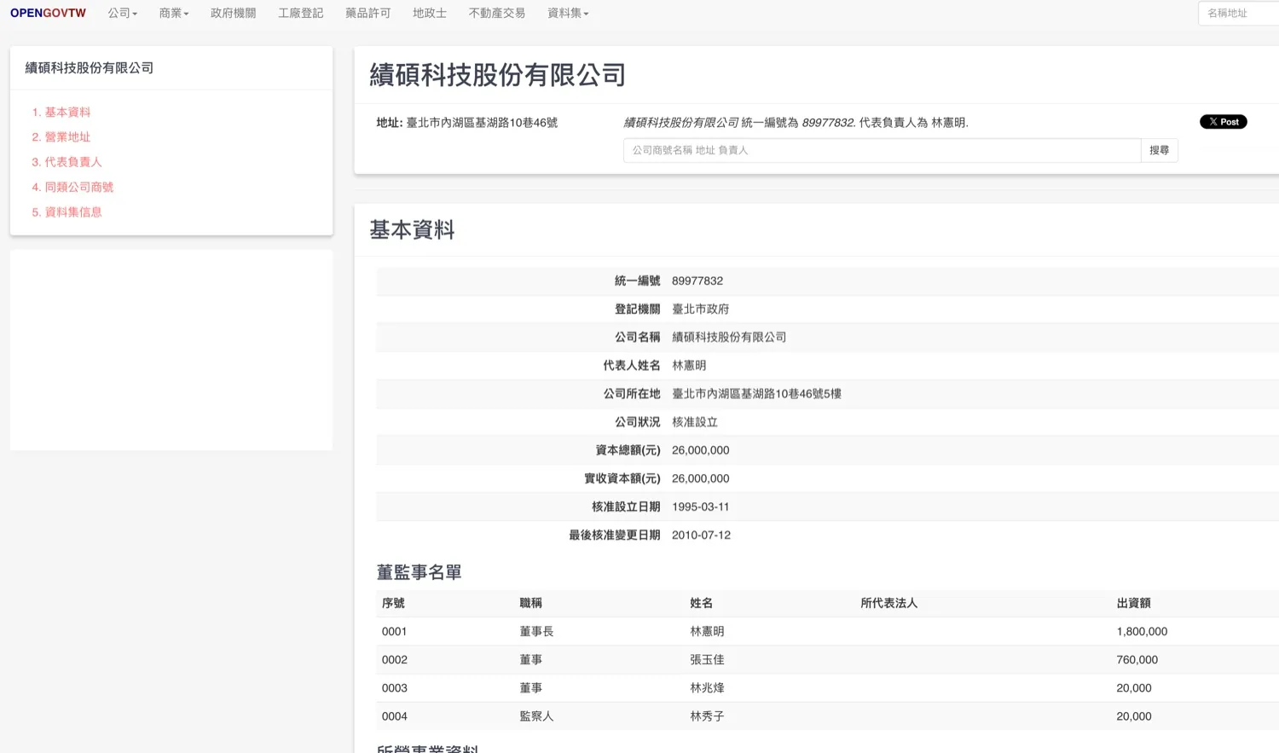The image size is (1279, 753).
Task: Focus the 名稱地址 search field in navbar
Action: 1238,13
